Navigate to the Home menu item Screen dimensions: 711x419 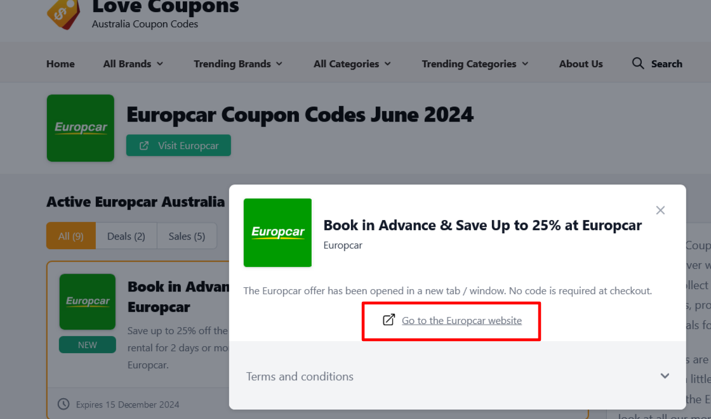click(x=60, y=63)
